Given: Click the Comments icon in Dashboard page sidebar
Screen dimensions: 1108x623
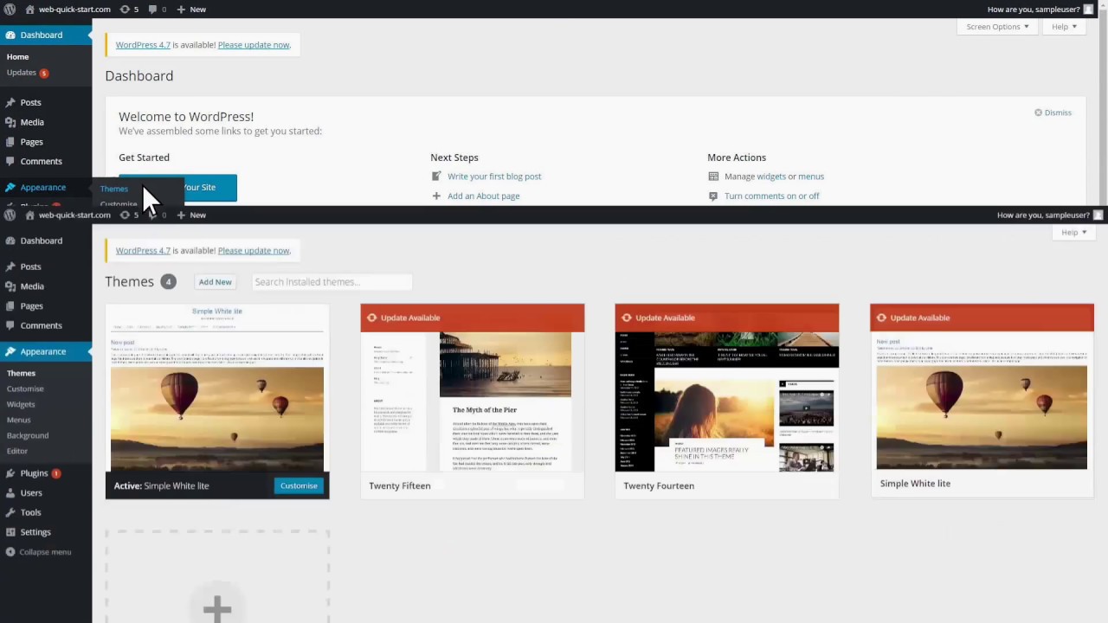Looking at the screenshot, I should tap(10, 161).
